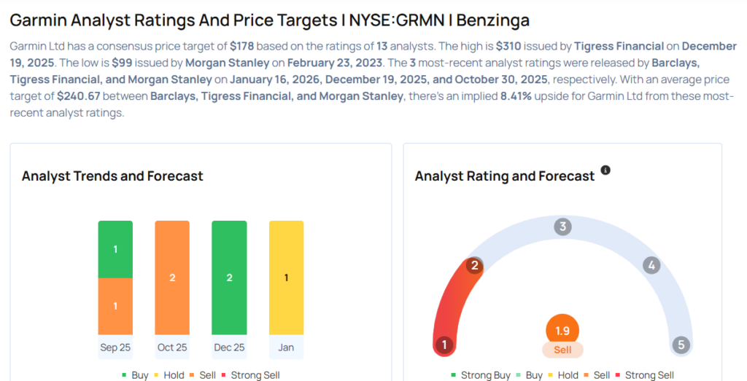Click the Analyst Trends and Forecast heading

pos(112,176)
